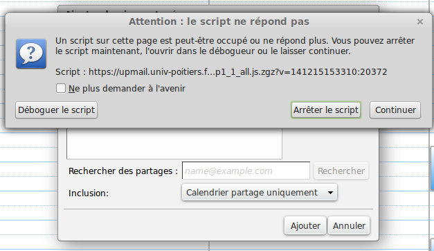The image size is (434, 251).
Task: Click the question mark speech bubble icon
Action: pyautogui.click(x=31, y=53)
